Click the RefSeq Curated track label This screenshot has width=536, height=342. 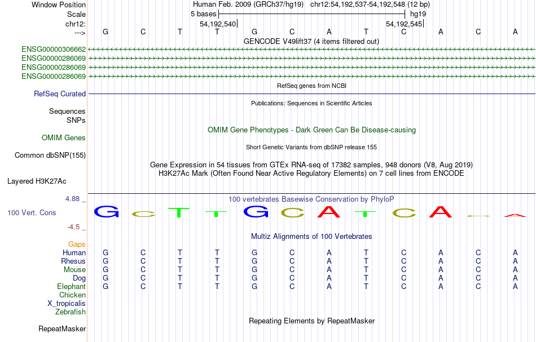[x=60, y=94]
